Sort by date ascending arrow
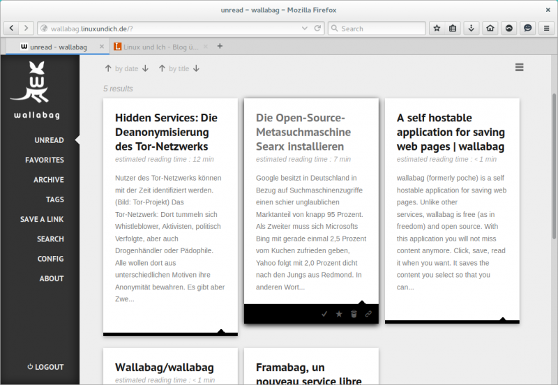The height and width of the screenshot is (385, 558). click(x=108, y=68)
